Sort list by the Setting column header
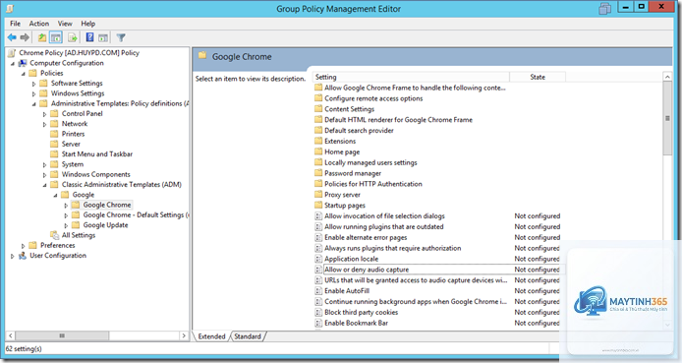The image size is (682, 363). coord(411,77)
